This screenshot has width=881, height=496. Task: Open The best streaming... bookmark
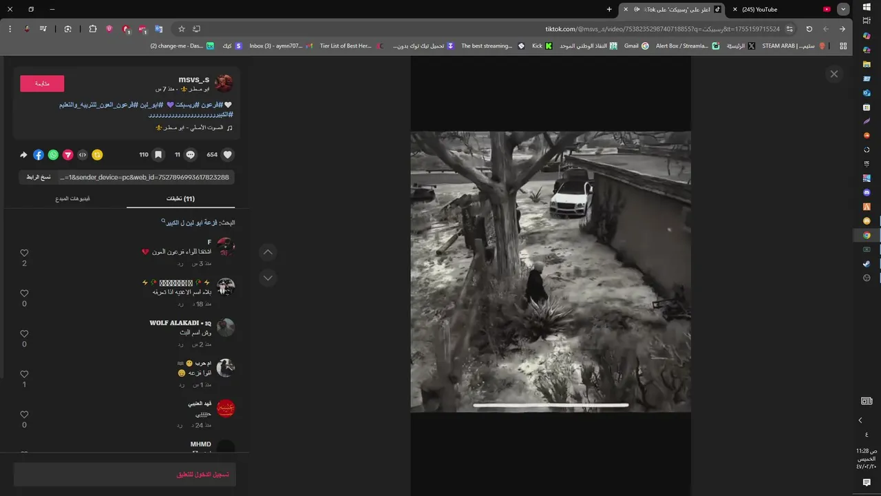pyautogui.click(x=492, y=46)
